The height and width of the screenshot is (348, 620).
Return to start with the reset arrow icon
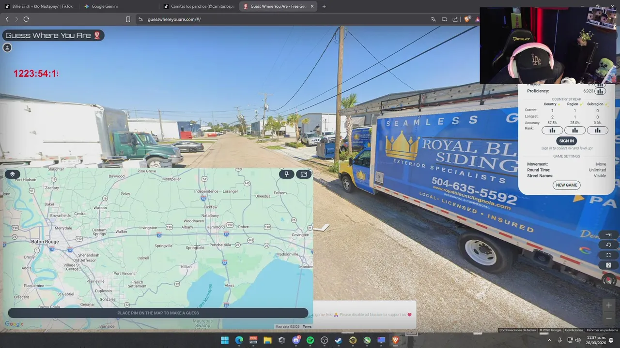click(x=608, y=245)
